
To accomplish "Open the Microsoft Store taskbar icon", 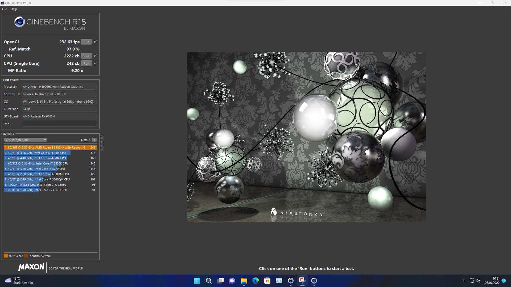I will pos(267,281).
